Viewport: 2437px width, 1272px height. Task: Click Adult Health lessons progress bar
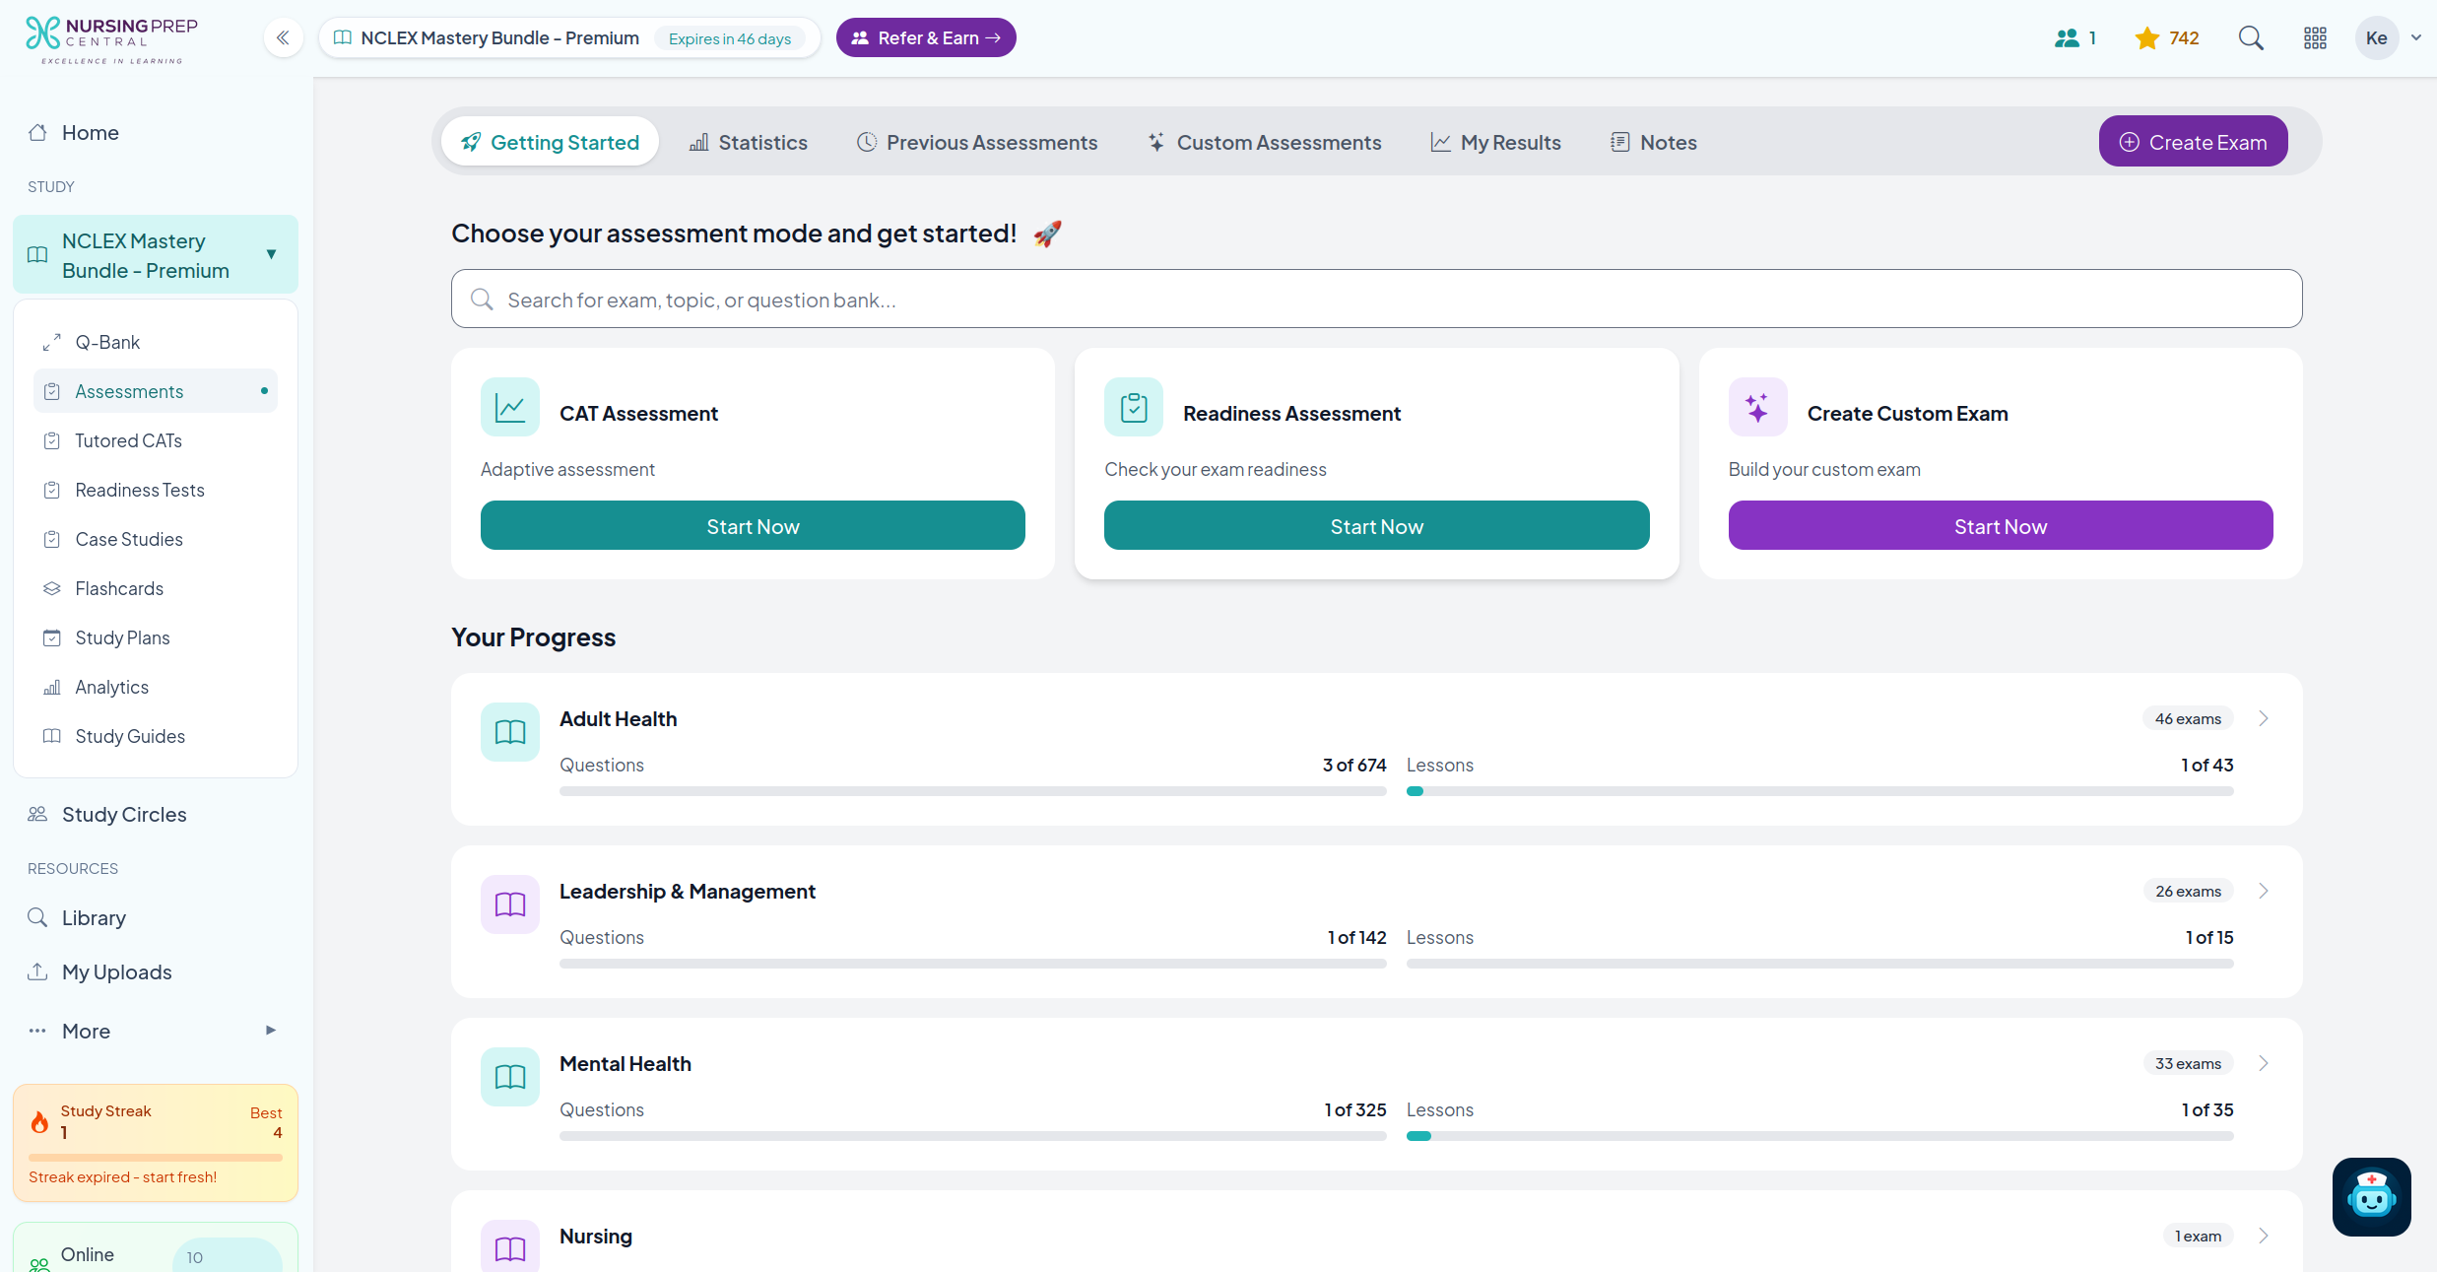pos(1819,791)
